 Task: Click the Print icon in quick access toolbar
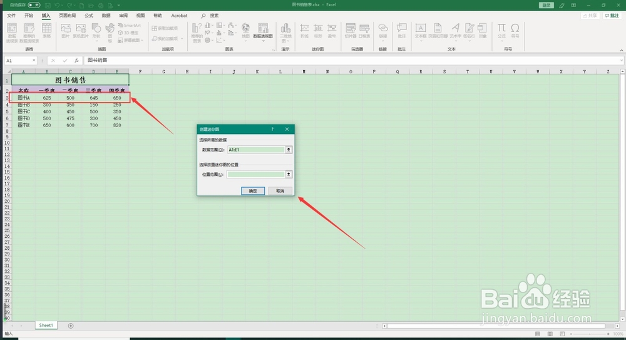click(x=101, y=5)
